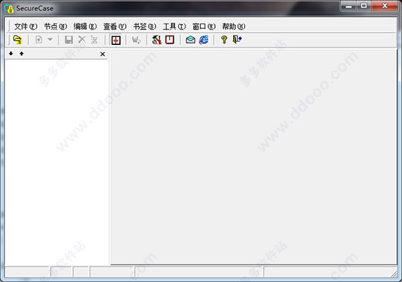Viewport: 402px width, 282px height.
Task: Close the left tree panel
Action: 103,54
